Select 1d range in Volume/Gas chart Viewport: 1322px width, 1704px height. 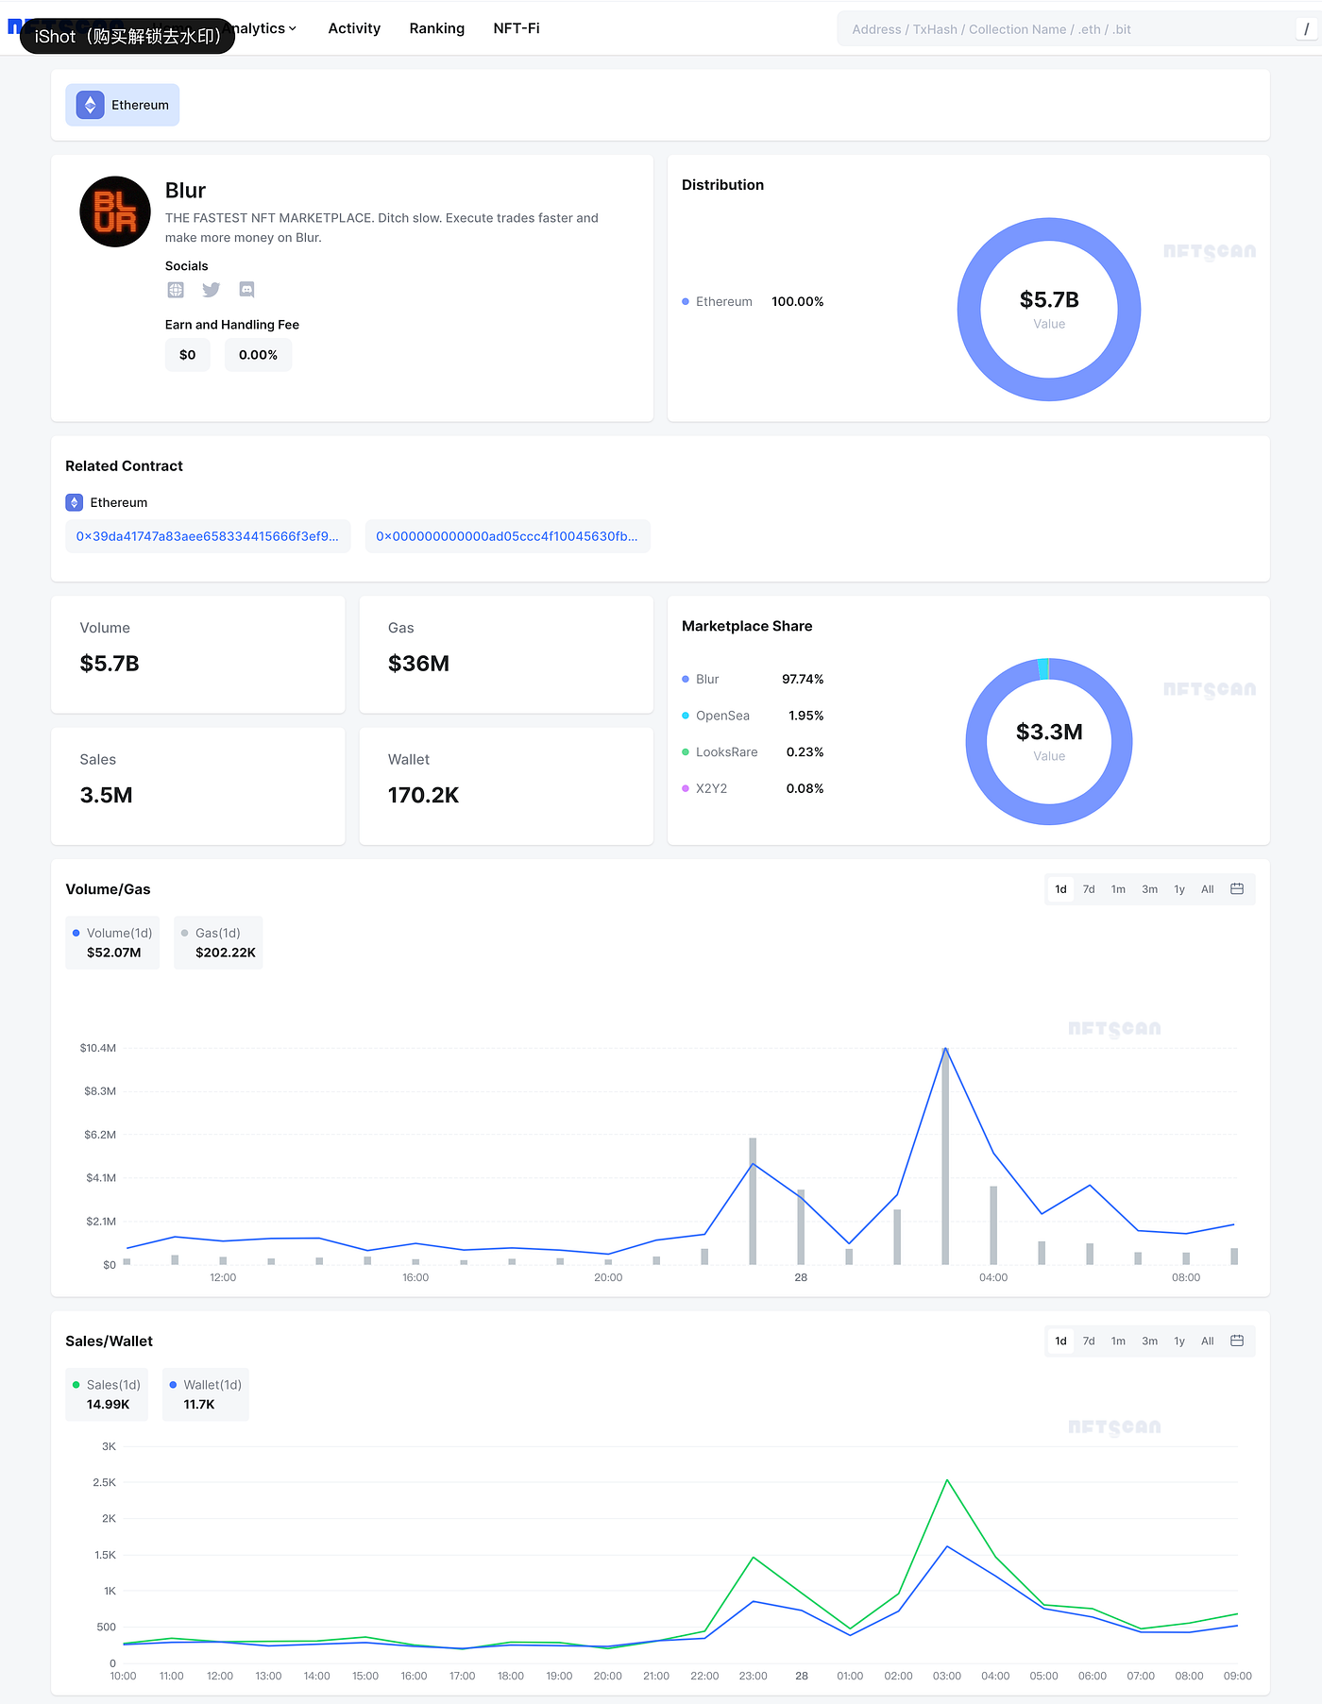1060,889
